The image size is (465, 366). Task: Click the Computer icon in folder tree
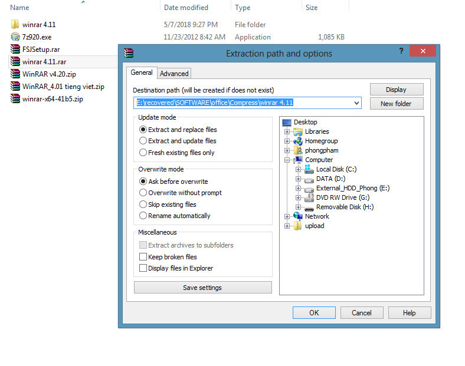(x=298, y=160)
